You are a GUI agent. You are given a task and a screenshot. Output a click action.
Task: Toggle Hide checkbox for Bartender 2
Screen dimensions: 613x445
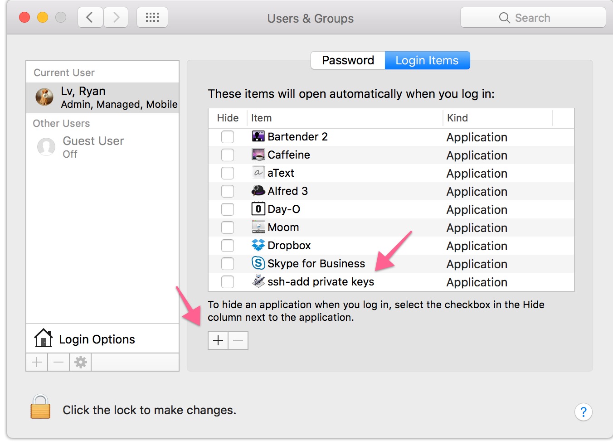(228, 137)
